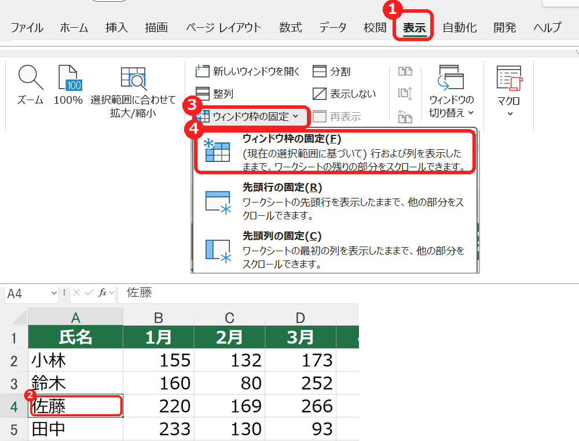Image resolution: width=579 pixels, height=441 pixels.
Task: Click the Macros (マクロ) icon
Action: coord(510,78)
